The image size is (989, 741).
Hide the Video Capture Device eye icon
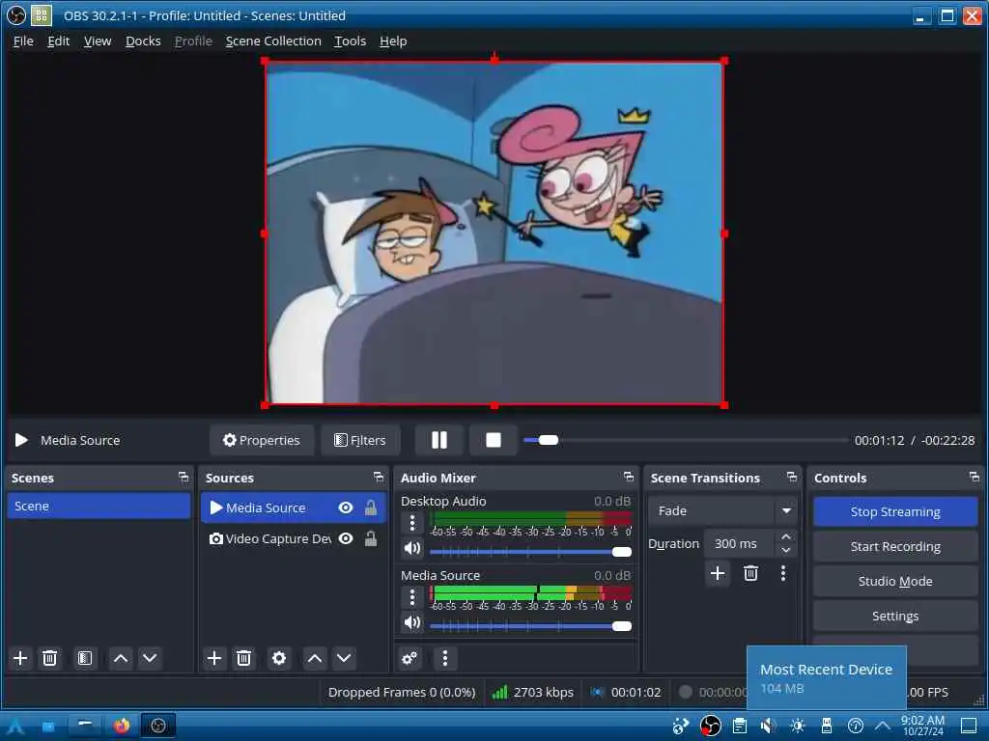click(346, 538)
